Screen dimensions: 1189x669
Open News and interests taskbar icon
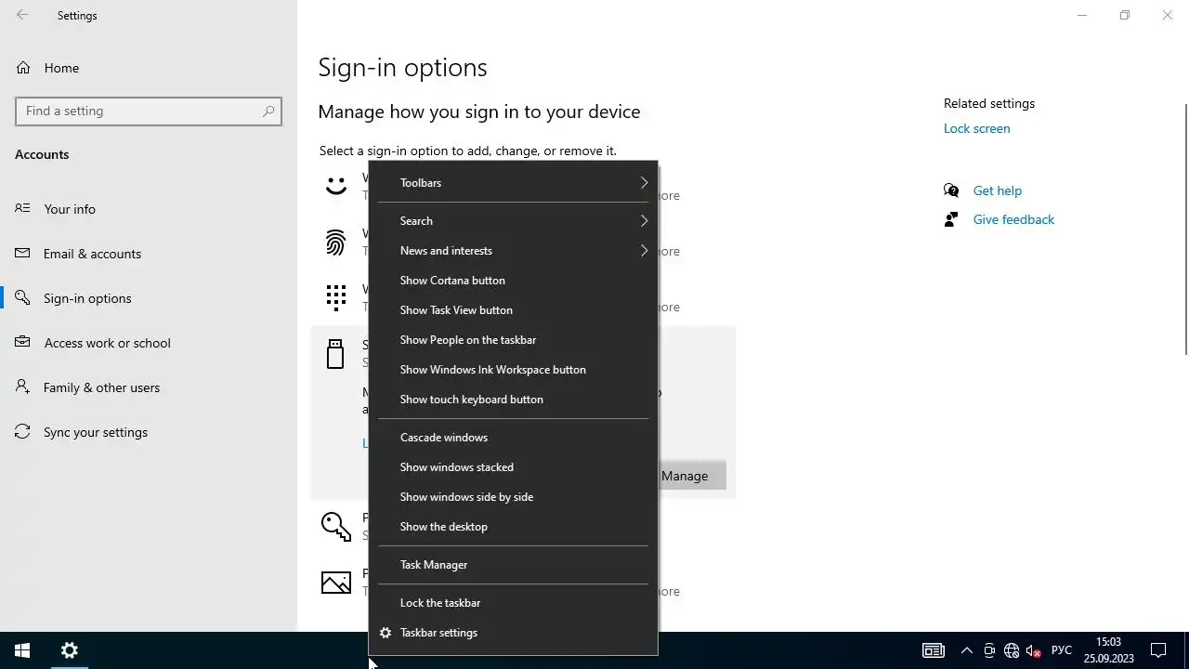[x=933, y=650]
